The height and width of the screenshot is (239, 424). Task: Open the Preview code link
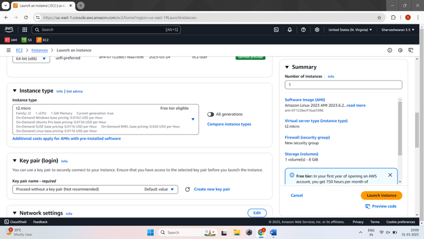click(x=381, y=206)
